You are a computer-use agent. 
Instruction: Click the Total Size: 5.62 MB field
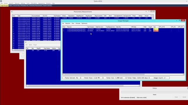pos(92,78)
